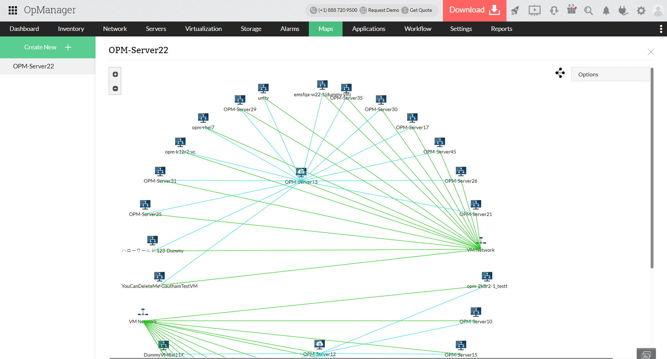The width and height of the screenshot is (667, 359).
Task: Click the OpManager logo text
Action: (50, 10)
